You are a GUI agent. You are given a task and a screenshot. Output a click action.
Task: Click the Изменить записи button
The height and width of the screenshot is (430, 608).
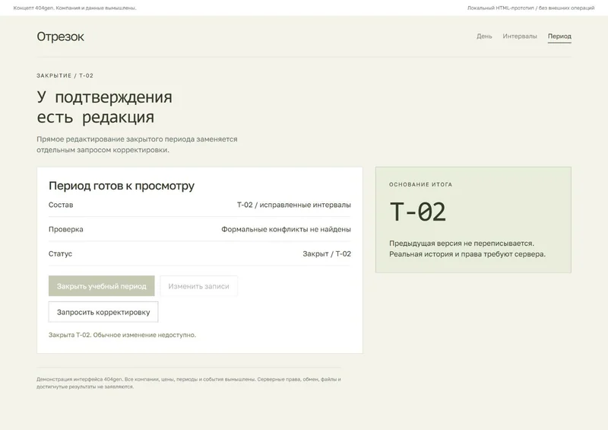click(x=198, y=286)
